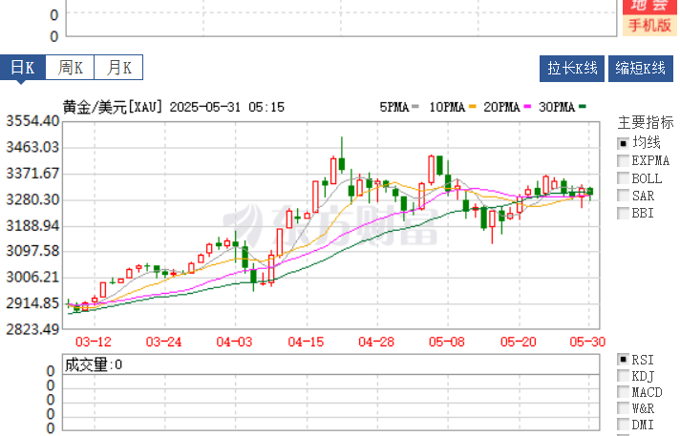Image resolution: width=680 pixels, height=436 pixels.
Task: Click the 2025-05-31 05:15 timestamp
Action: pyautogui.click(x=227, y=107)
